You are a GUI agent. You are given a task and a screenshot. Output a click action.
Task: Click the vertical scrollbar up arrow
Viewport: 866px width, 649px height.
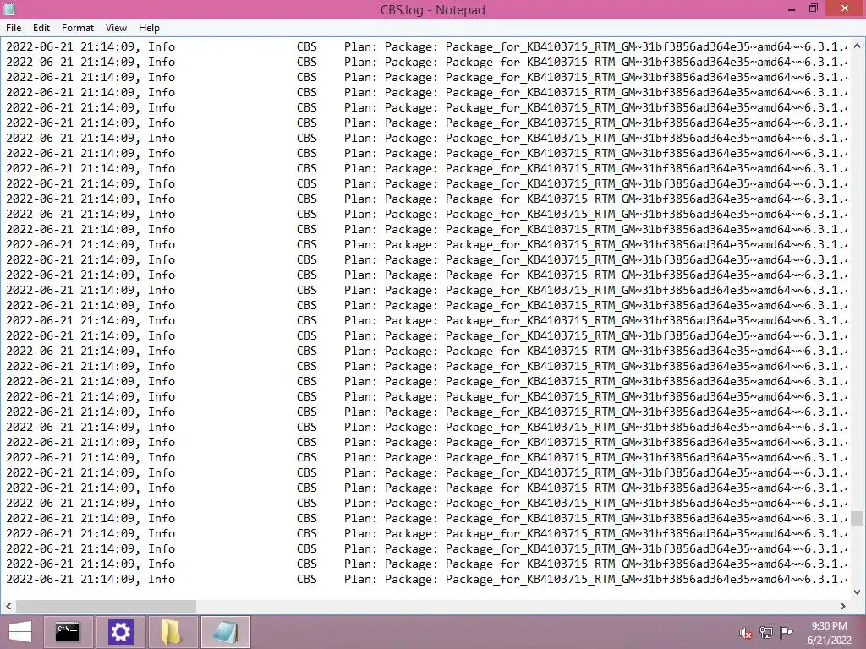[x=857, y=46]
